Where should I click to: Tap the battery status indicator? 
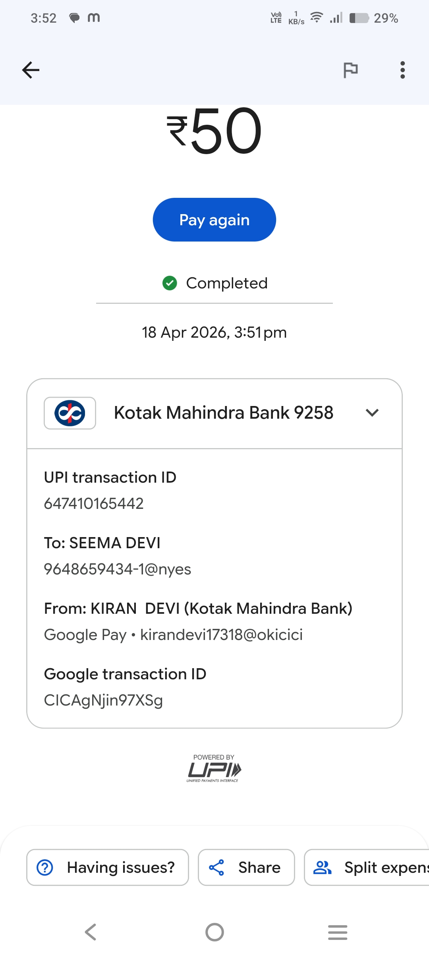[359, 18]
